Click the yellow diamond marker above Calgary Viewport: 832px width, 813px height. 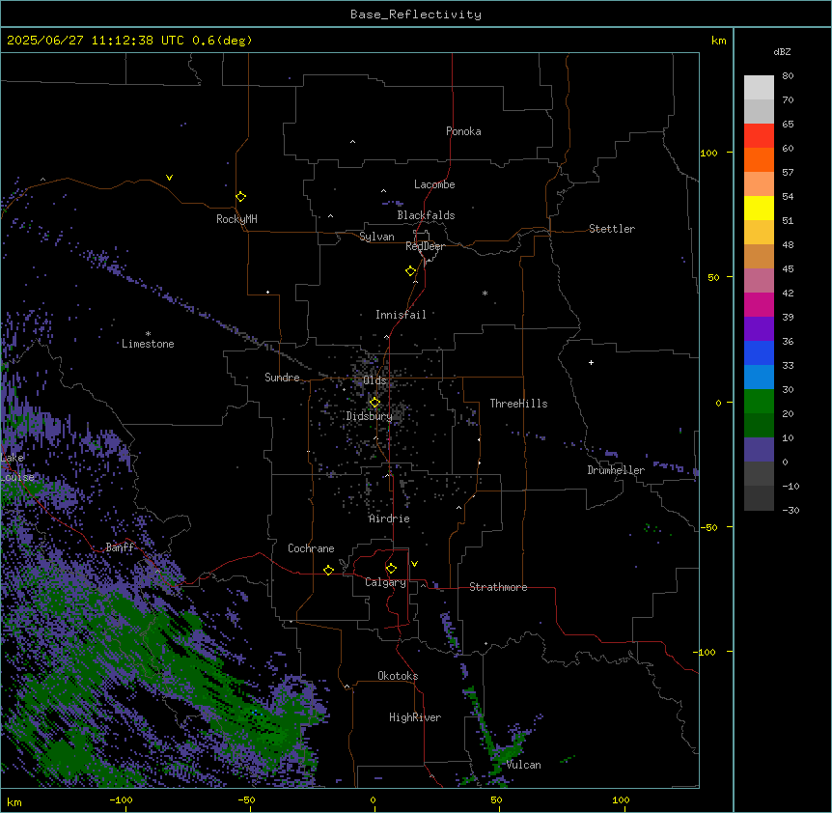(x=391, y=569)
